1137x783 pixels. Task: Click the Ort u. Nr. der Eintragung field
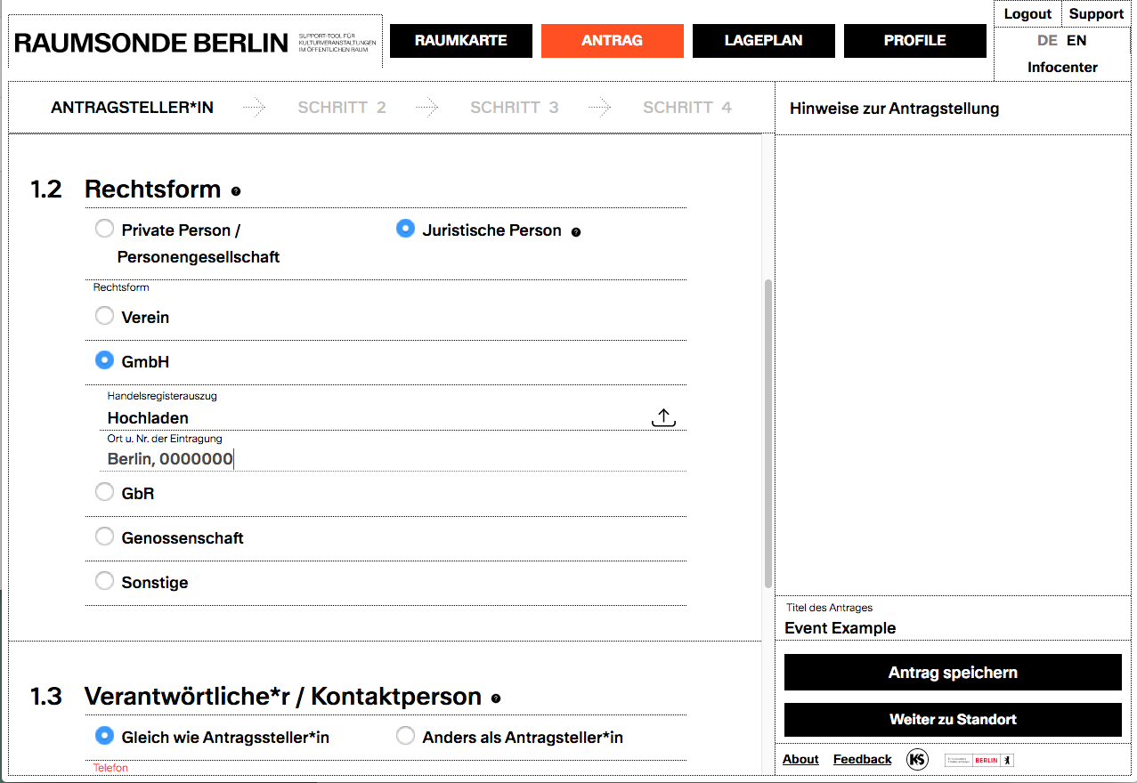(393, 459)
